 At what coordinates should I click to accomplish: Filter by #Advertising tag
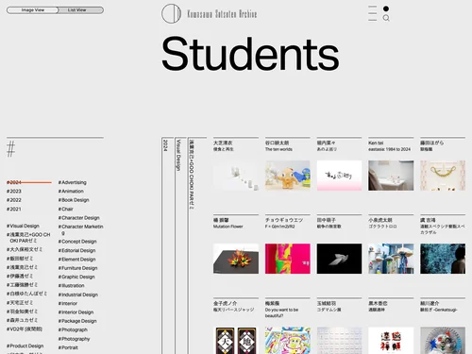pos(72,182)
